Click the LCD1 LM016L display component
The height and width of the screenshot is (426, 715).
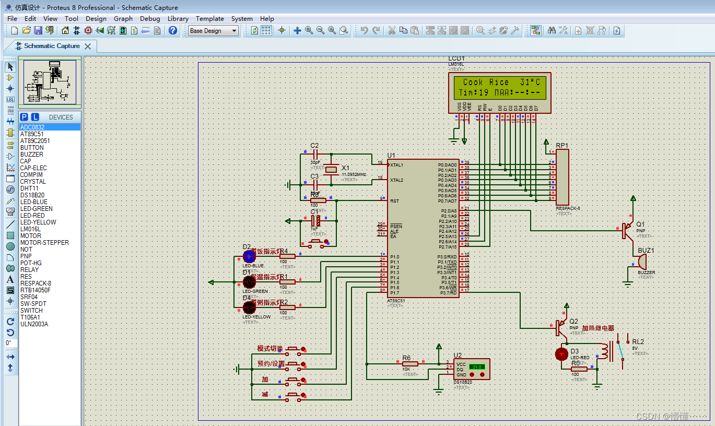[499, 92]
